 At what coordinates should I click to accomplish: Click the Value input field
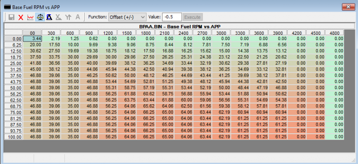click(172, 17)
